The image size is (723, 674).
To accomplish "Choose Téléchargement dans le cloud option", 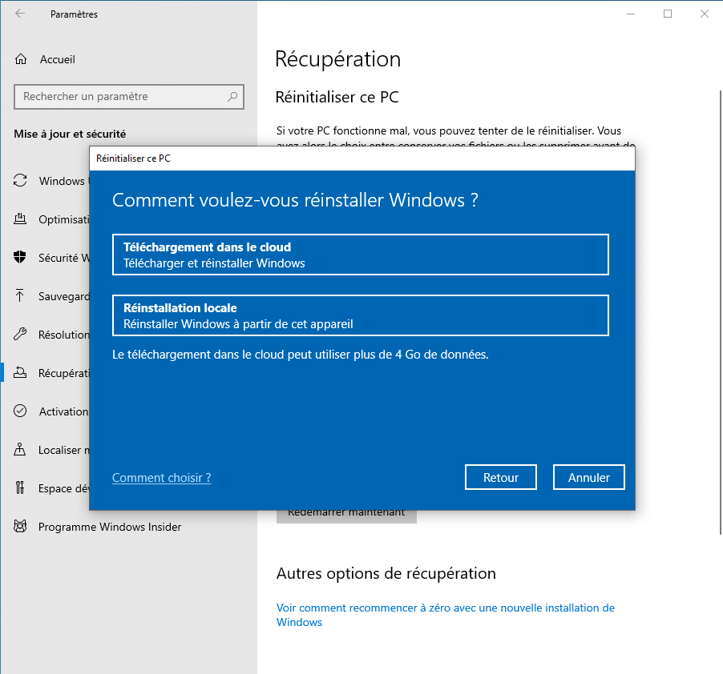I will [361, 255].
